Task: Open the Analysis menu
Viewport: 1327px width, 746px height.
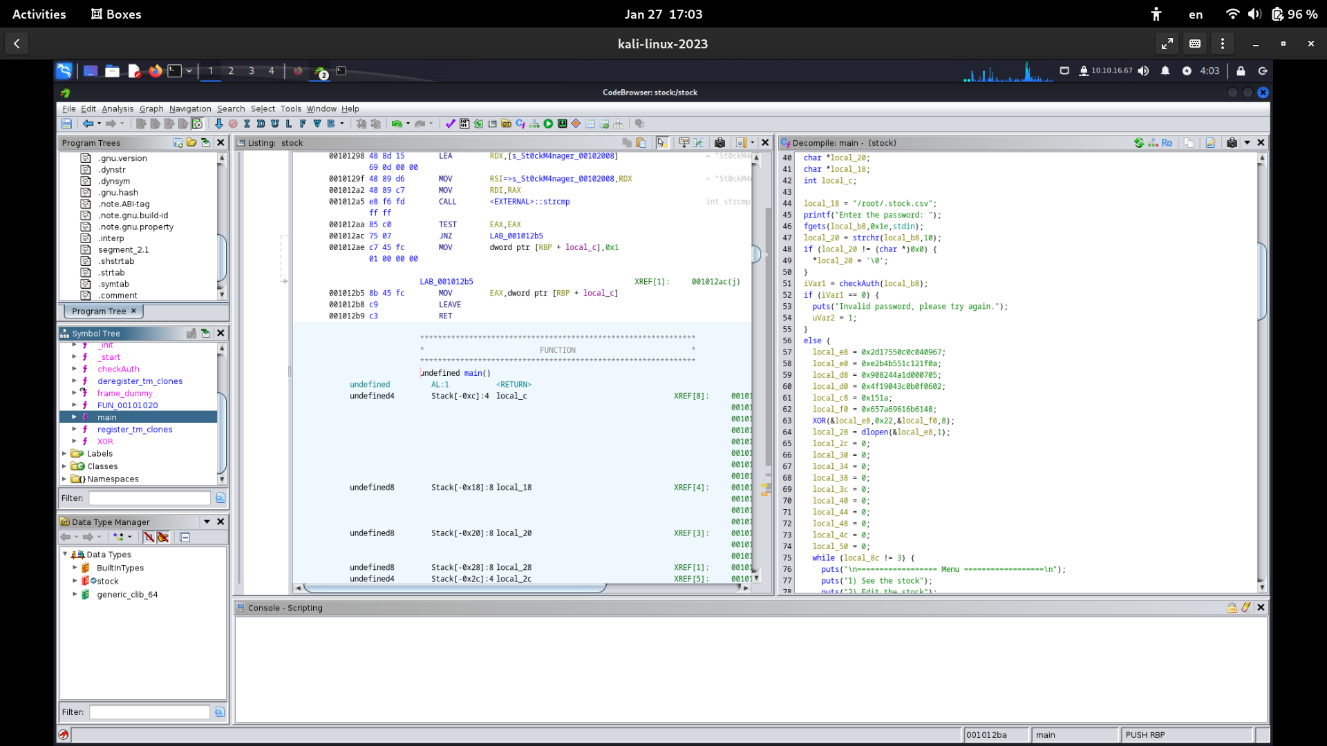Action: coord(117,108)
